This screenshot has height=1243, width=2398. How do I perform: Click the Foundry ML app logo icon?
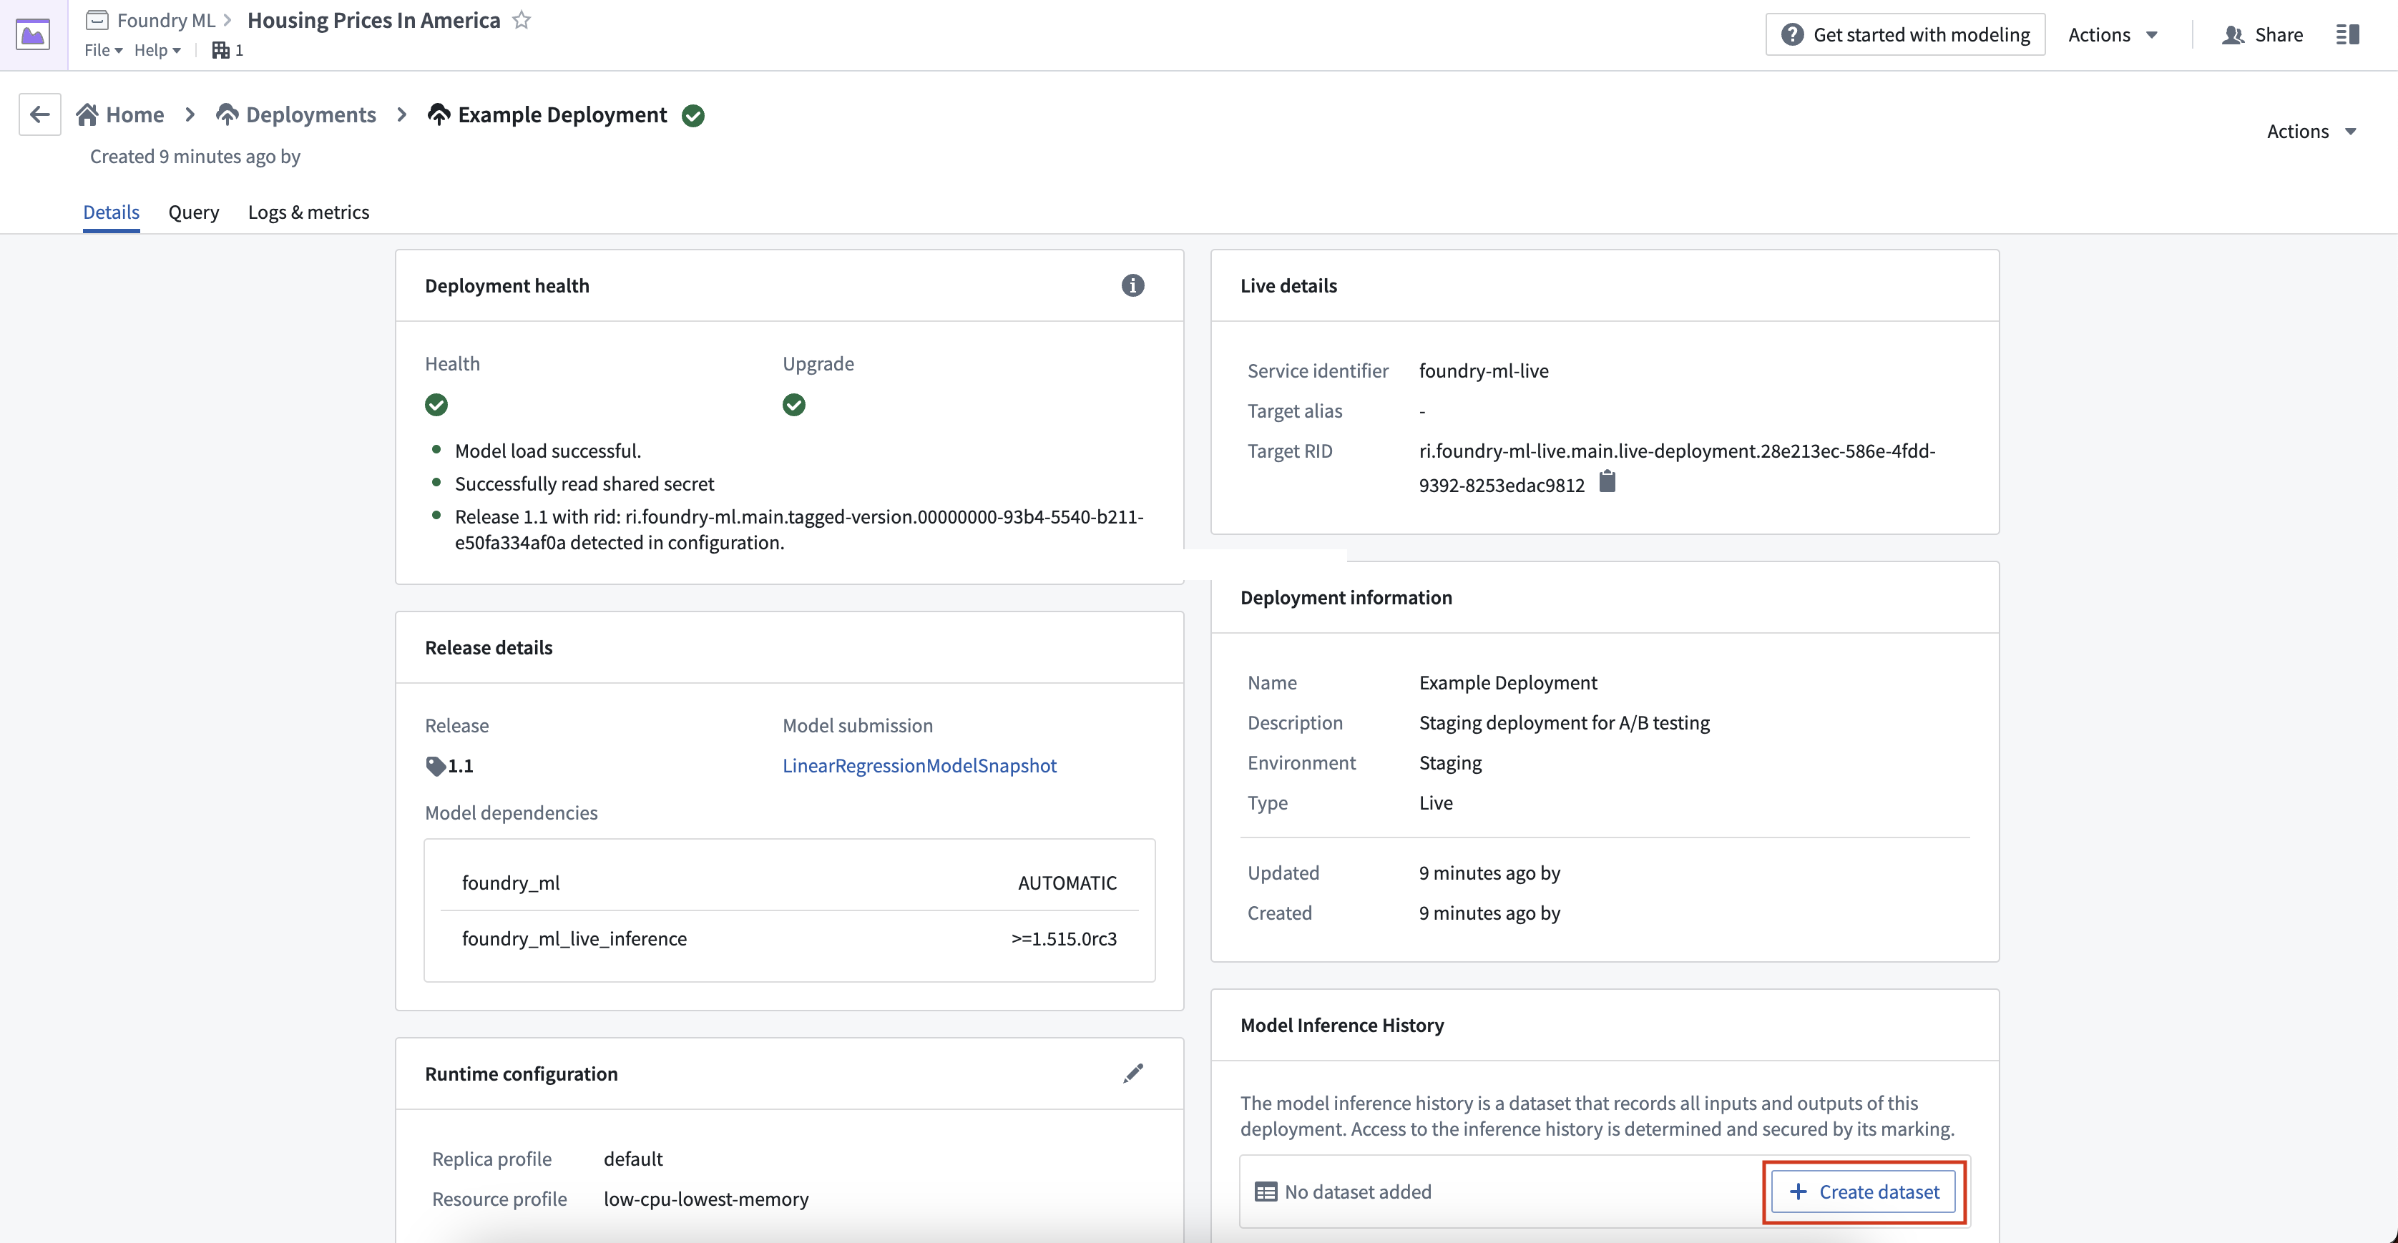coord(34,35)
